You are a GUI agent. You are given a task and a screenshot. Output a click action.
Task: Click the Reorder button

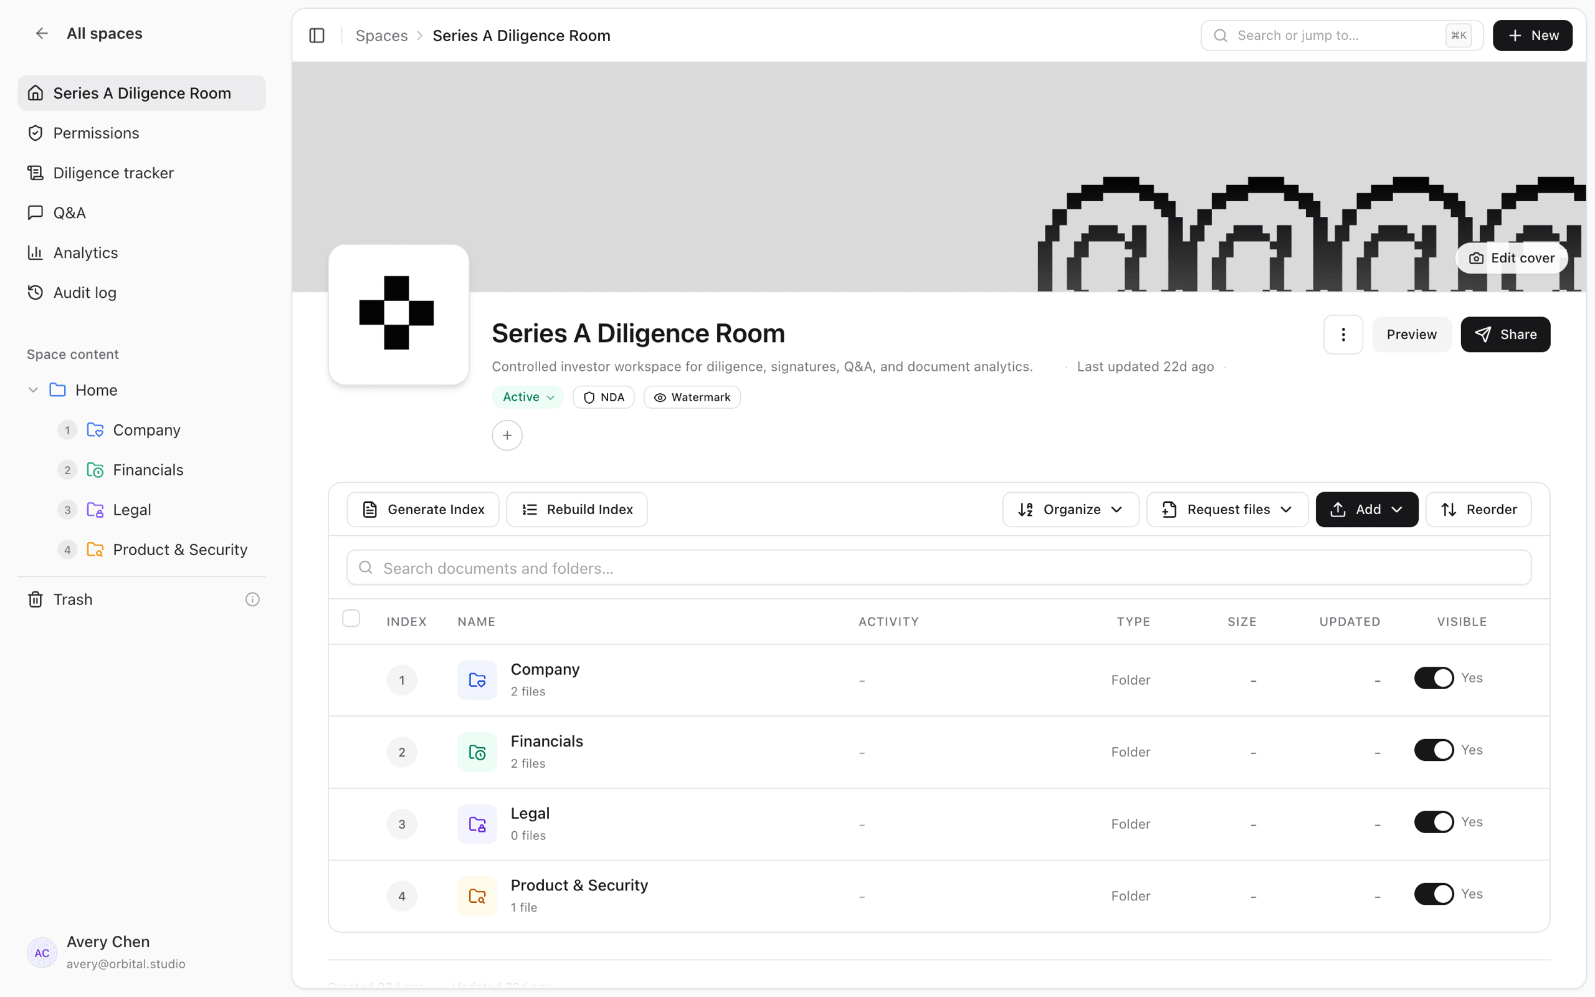coord(1478,510)
